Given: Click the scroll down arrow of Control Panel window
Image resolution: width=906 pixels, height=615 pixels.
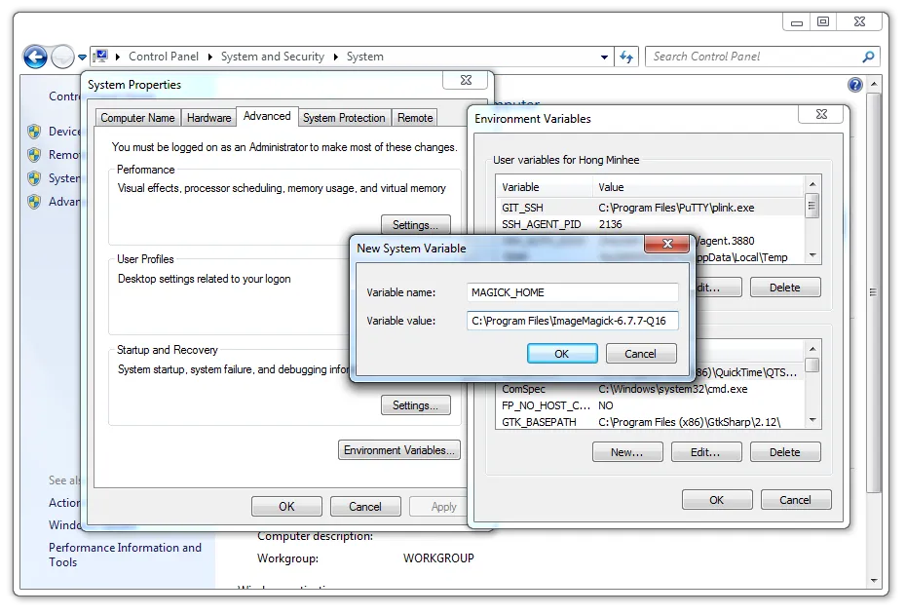Looking at the screenshot, I should tap(874, 580).
